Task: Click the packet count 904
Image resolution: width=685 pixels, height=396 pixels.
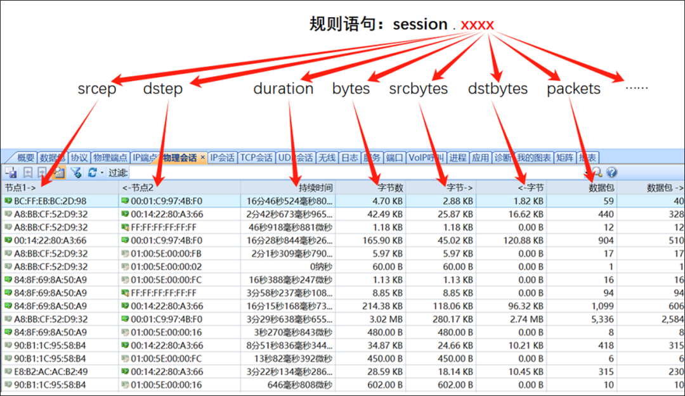Action: tap(606, 241)
